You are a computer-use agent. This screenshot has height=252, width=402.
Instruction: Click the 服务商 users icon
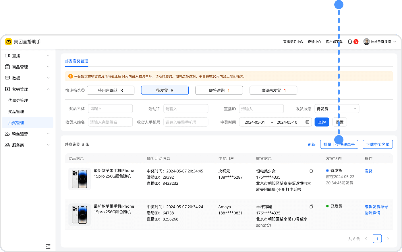pos(7,145)
